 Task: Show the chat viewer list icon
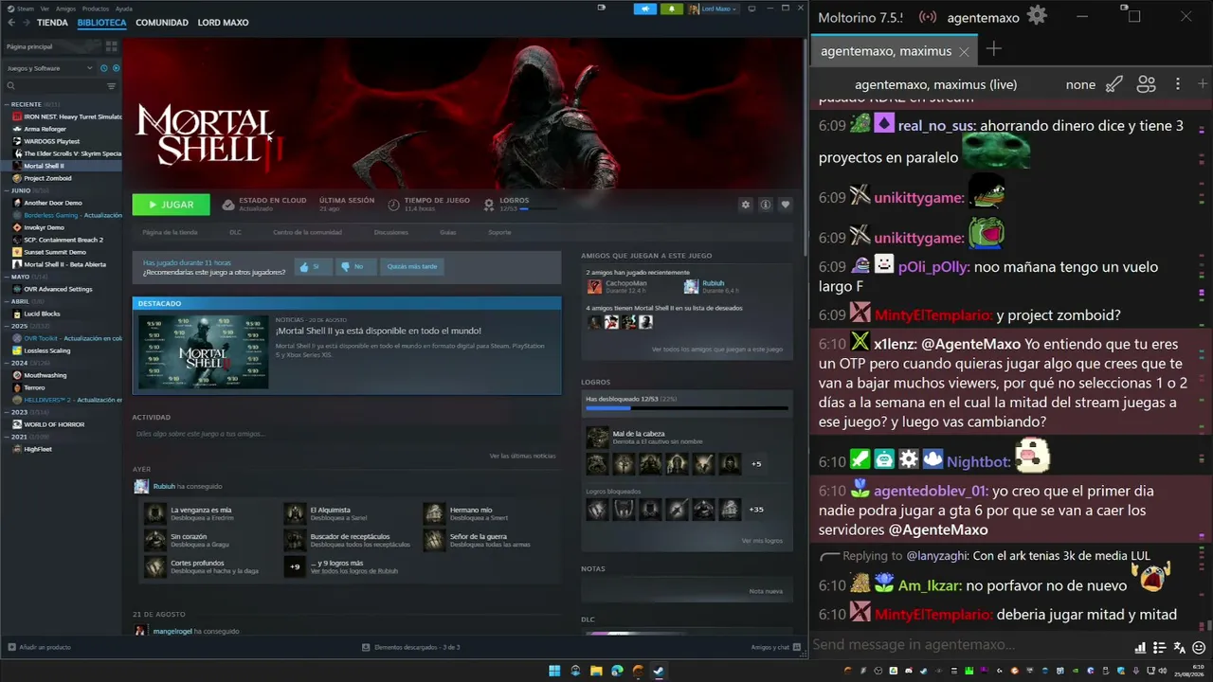click(1147, 83)
